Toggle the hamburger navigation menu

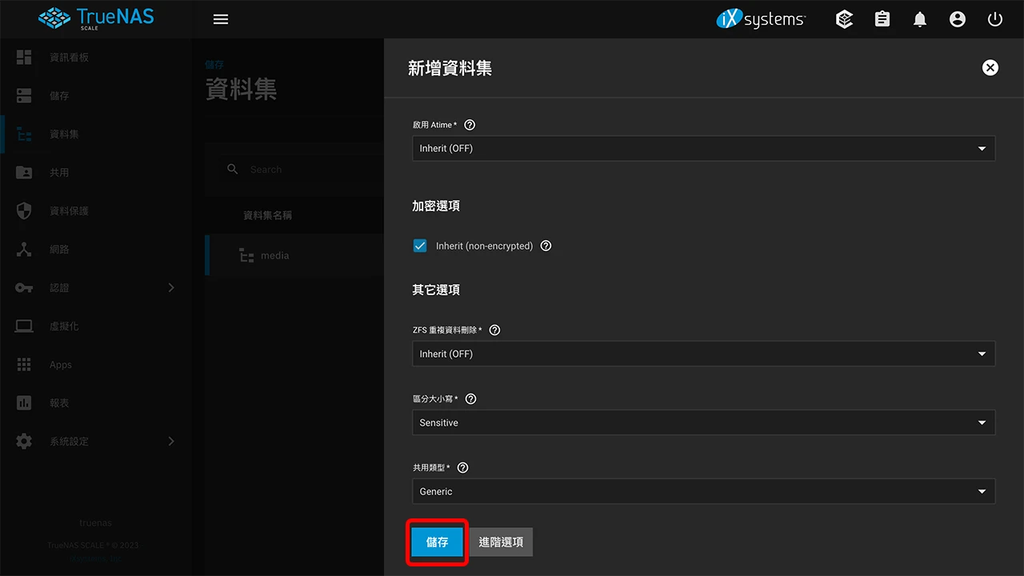point(220,19)
